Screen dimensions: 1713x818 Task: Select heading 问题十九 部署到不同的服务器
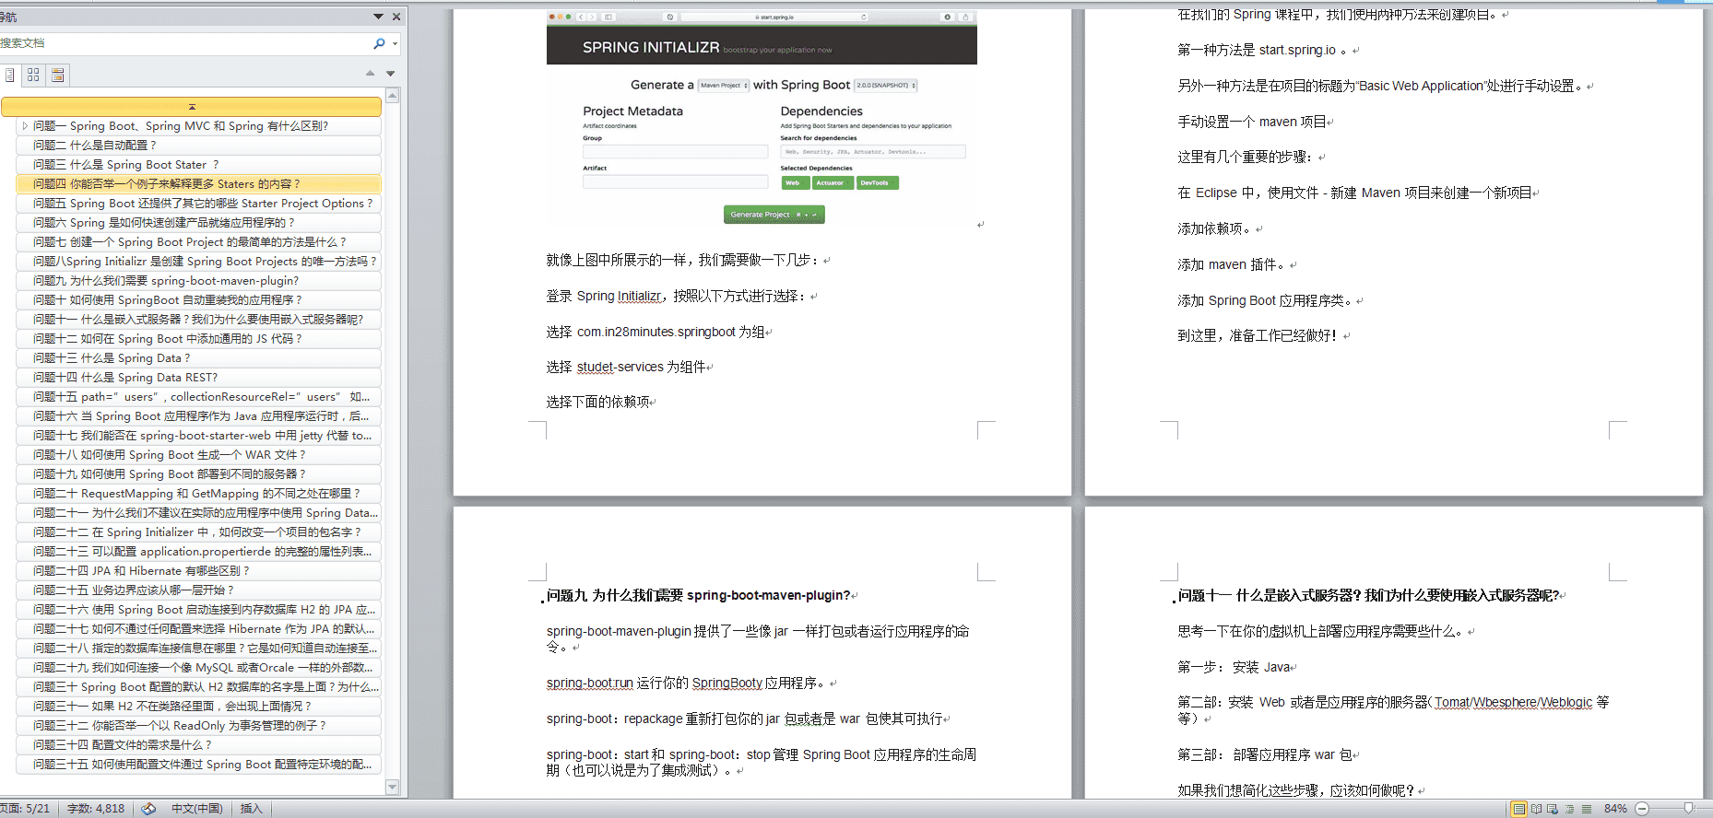[199, 474]
